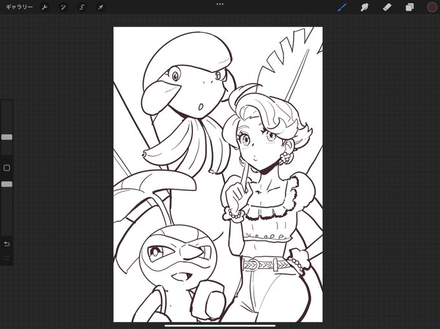Tap the three-dot menu at top center

click(220, 5)
